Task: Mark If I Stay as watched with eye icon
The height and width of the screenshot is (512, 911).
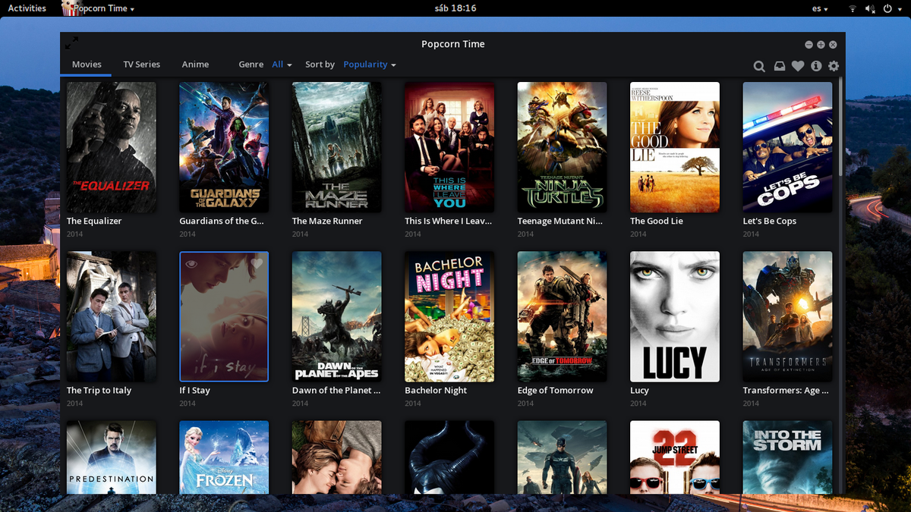Action: [x=191, y=263]
